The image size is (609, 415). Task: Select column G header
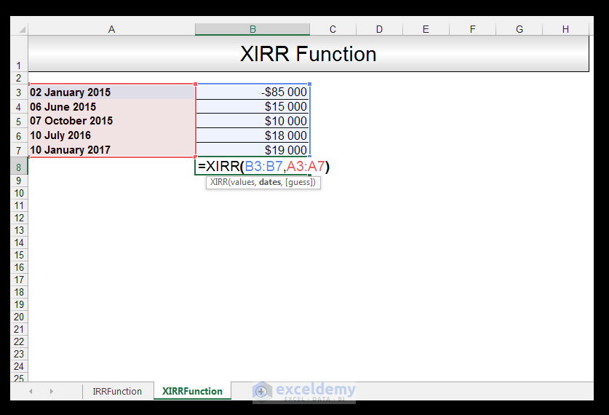pos(520,29)
